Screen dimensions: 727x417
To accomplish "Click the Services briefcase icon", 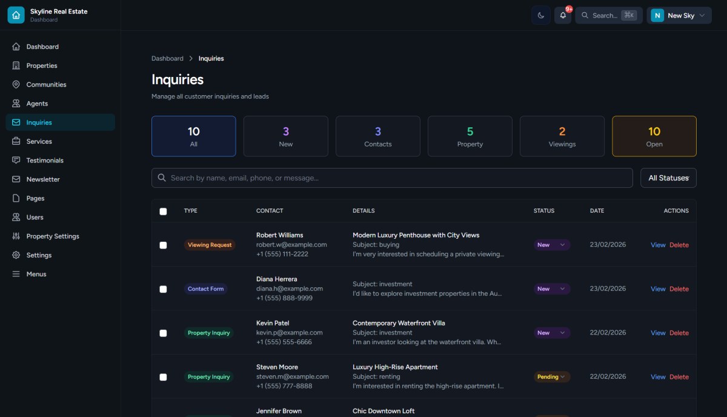I will click(16, 141).
